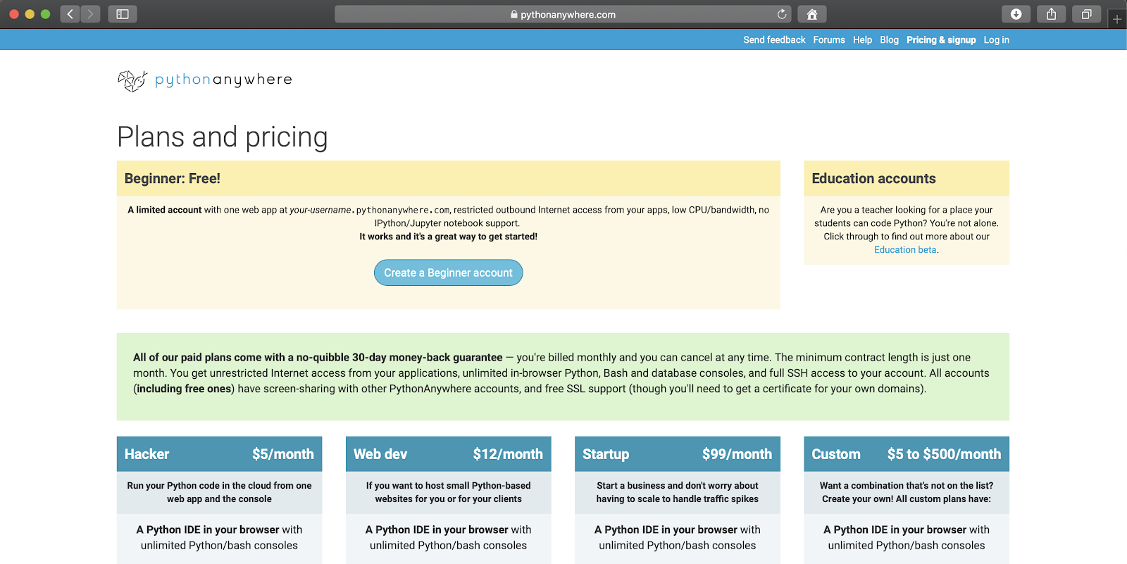The height and width of the screenshot is (564, 1127).
Task: Reload the page with the refresh icon
Action: pyautogui.click(x=782, y=14)
